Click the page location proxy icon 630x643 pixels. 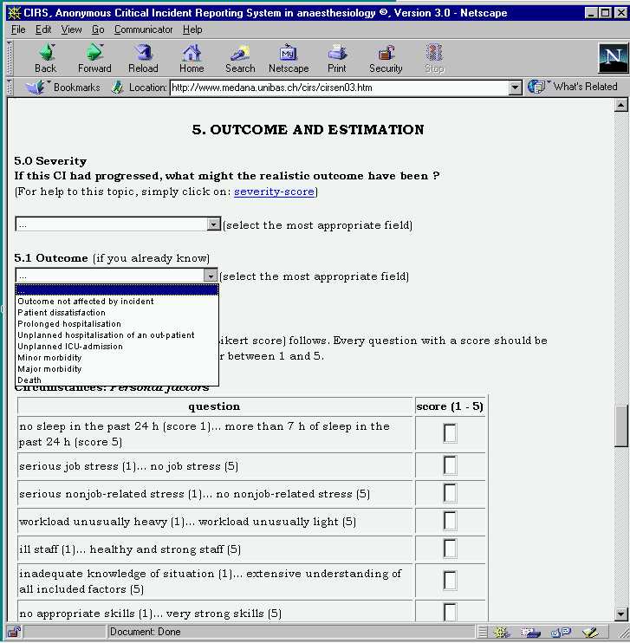tap(118, 88)
